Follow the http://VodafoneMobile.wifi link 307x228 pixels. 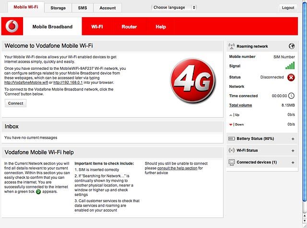click(26, 83)
